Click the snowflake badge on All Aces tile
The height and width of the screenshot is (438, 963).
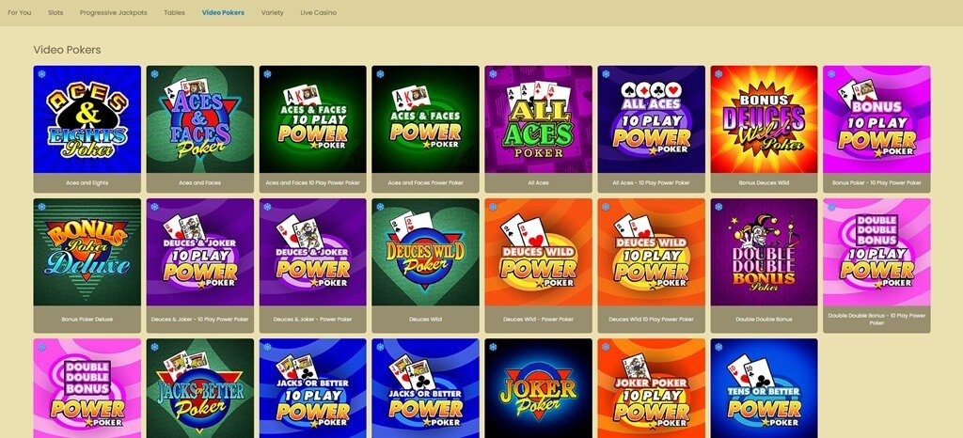493,74
